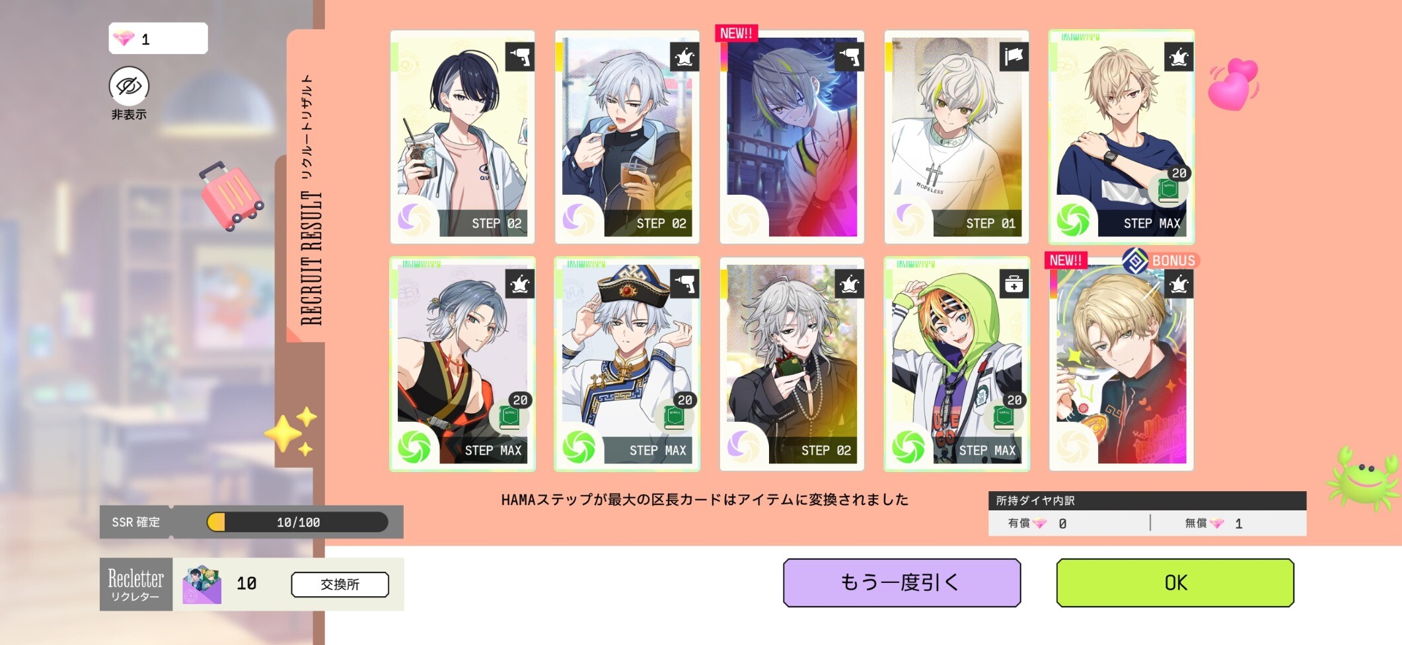
Task: Click the SSR 確定 progress bar
Action: click(x=297, y=522)
